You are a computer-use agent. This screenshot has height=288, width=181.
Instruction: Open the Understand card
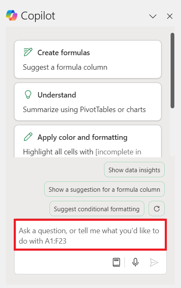88,102
